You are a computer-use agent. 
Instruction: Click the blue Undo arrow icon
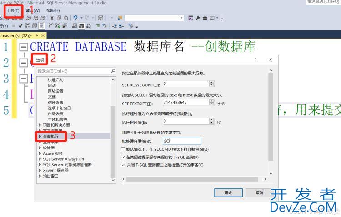[x=75, y=18]
